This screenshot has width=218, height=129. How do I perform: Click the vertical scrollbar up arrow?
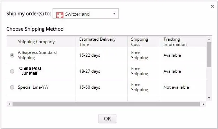pos(209,39)
